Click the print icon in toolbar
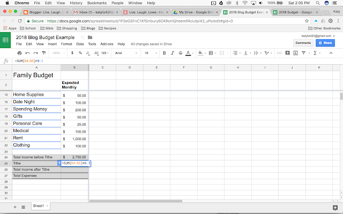Viewport: 343px width, 214px height. point(19,53)
